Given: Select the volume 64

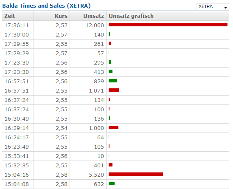Looking at the screenshot, I should (101, 138).
